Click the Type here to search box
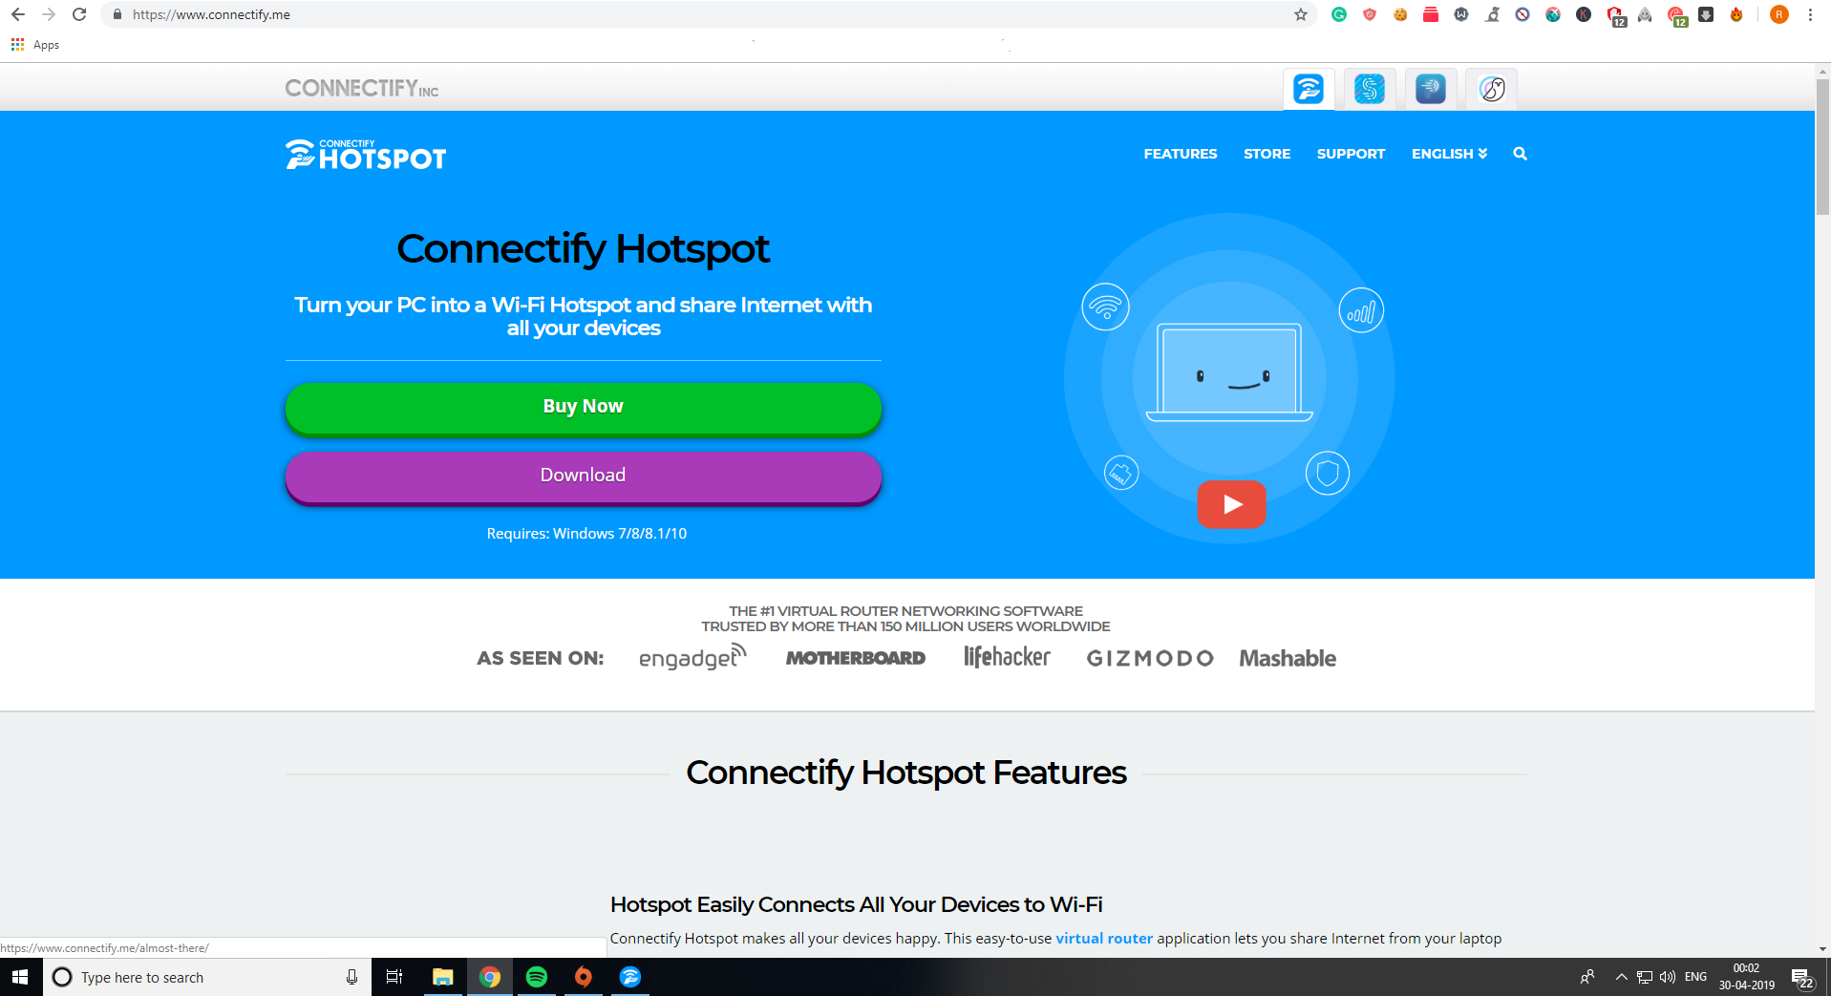The width and height of the screenshot is (1831, 996). 207,977
